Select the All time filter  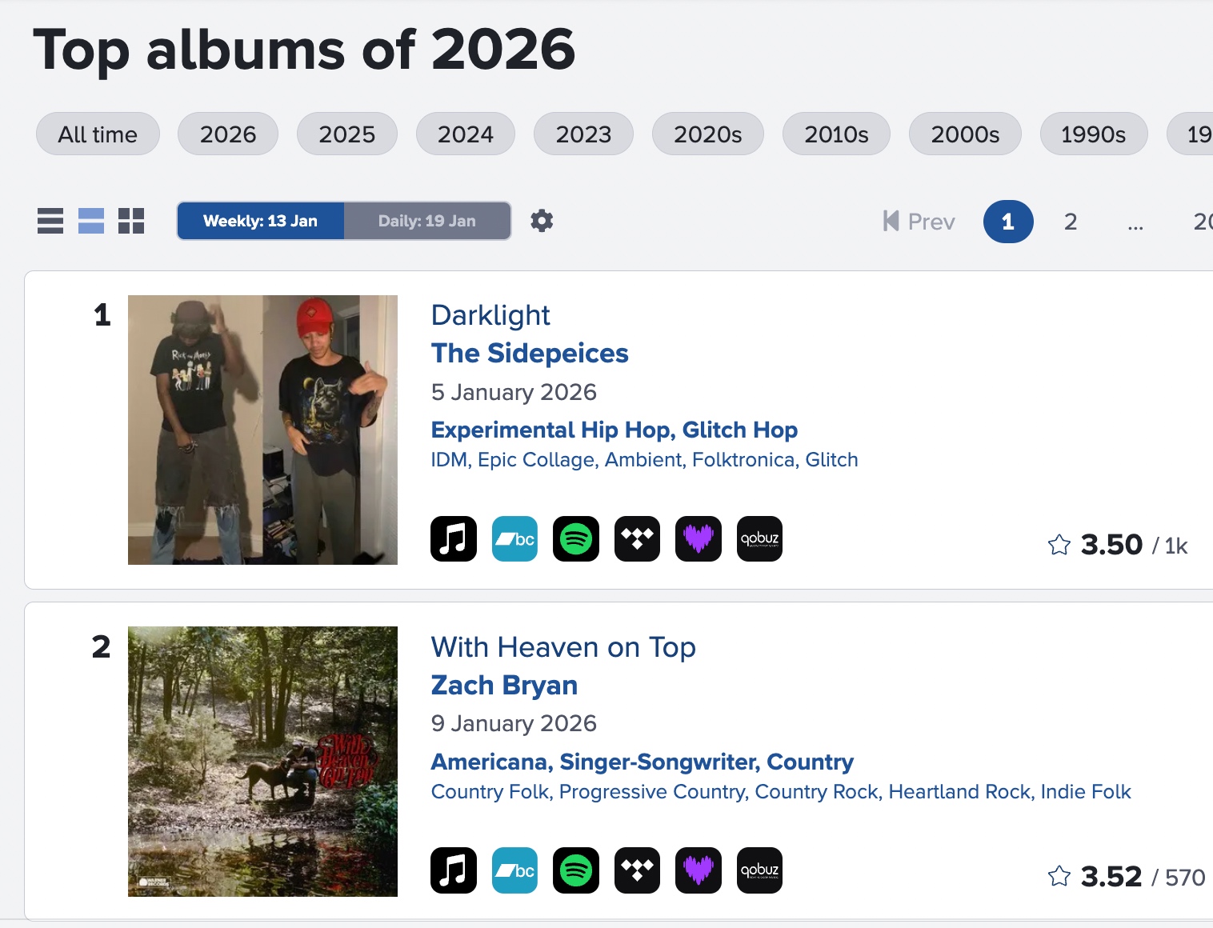(98, 134)
